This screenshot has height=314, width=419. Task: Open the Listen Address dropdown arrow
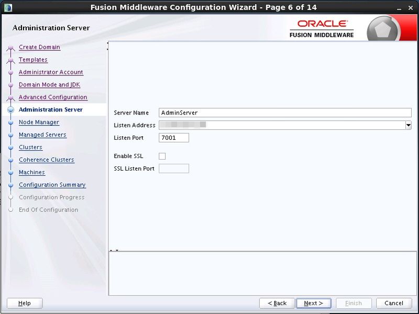coord(409,125)
